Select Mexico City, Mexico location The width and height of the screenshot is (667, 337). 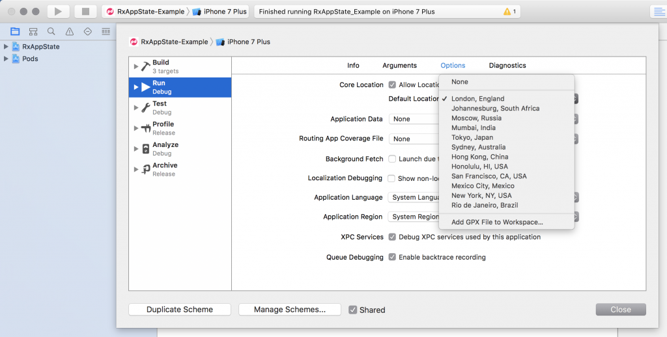[x=507, y=185]
